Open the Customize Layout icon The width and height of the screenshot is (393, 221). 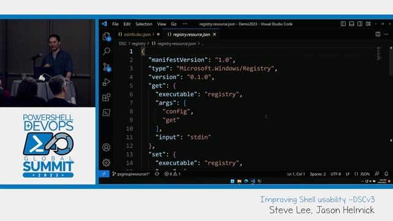click(368, 24)
